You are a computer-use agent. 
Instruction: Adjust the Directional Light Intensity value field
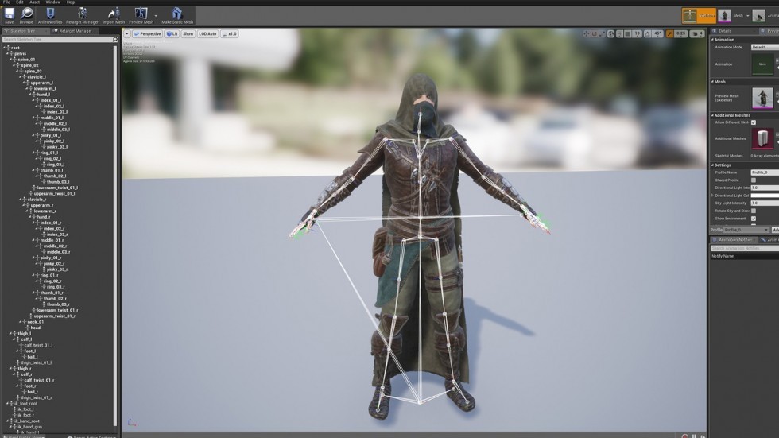pos(765,188)
